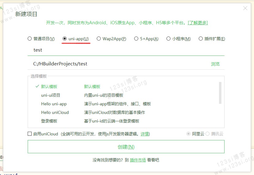Open the 浏览 folder browser
This screenshot has width=254, height=175.
pos(215,64)
